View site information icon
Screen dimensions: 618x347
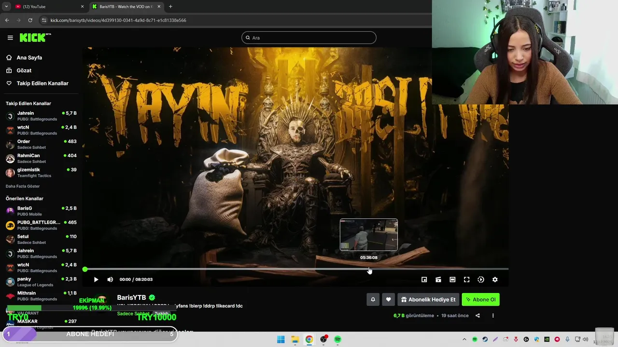pos(44,20)
